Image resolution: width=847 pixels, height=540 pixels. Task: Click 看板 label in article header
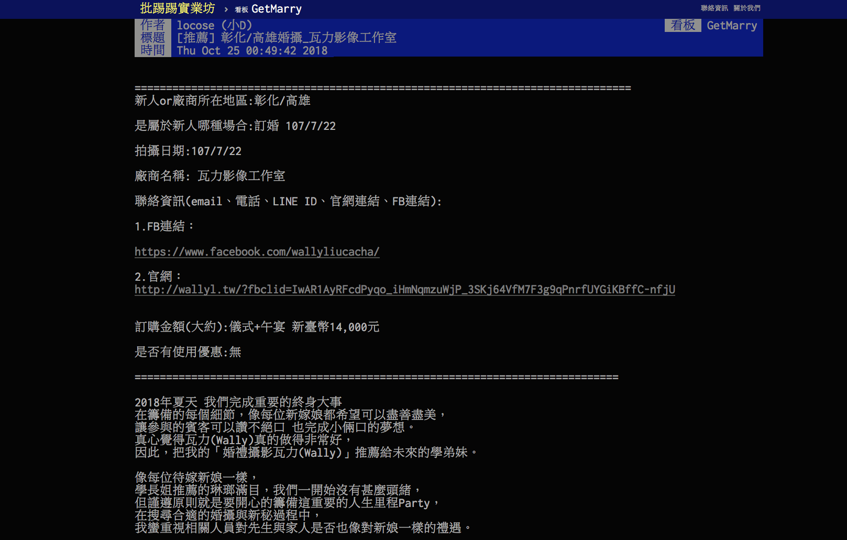tap(683, 25)
